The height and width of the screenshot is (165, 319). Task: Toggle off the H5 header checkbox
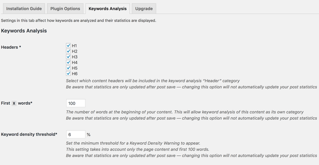68,68
